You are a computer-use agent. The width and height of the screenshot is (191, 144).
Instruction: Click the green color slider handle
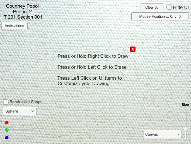(7, 130)
